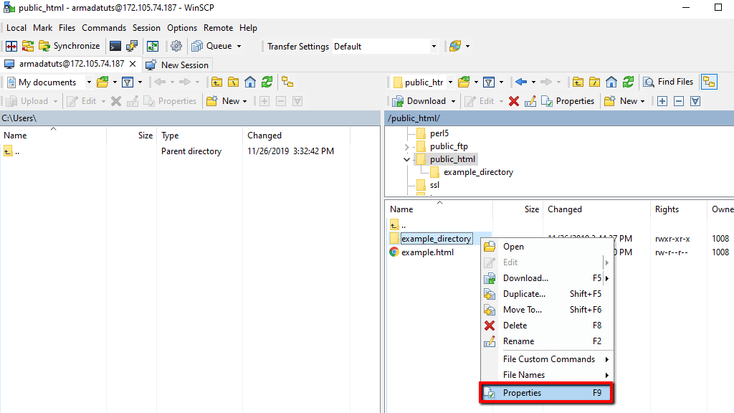The image size is (734, 413).
Task: Click the remote select files plus icon
Action: point(662,101)
